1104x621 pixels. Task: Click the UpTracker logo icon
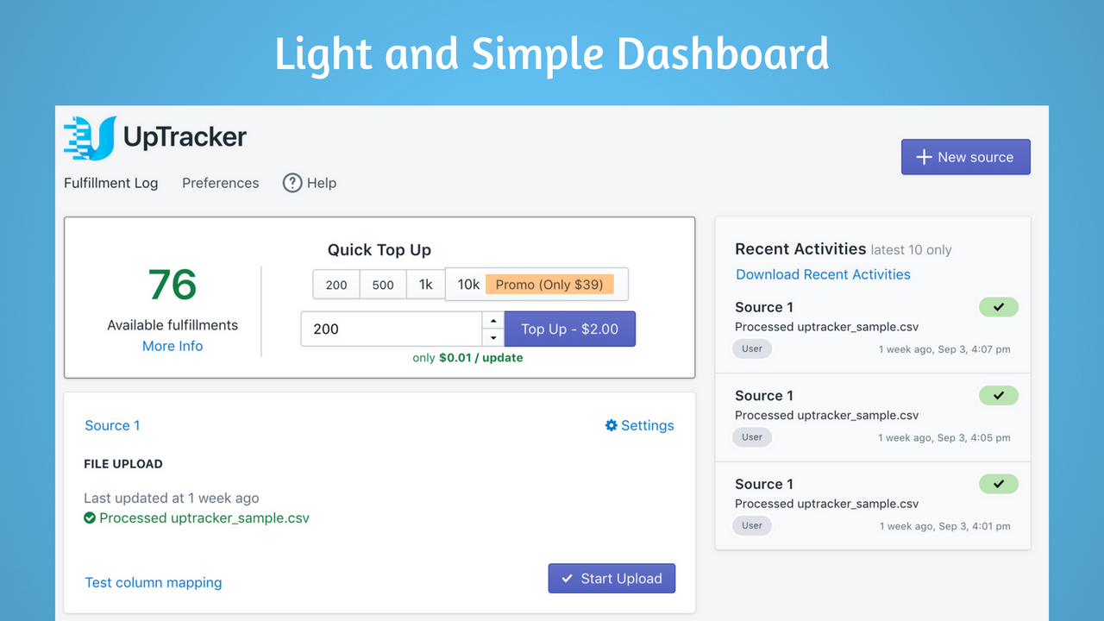[90, 138]
